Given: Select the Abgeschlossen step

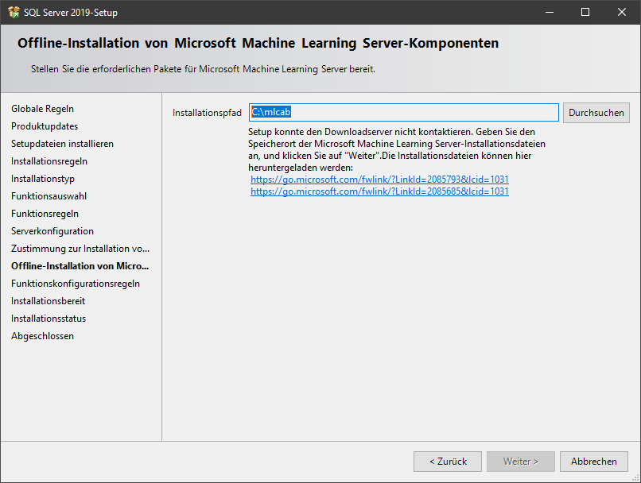Looking at the screenshot, I should pyautogui.click(x=42, y=336).
